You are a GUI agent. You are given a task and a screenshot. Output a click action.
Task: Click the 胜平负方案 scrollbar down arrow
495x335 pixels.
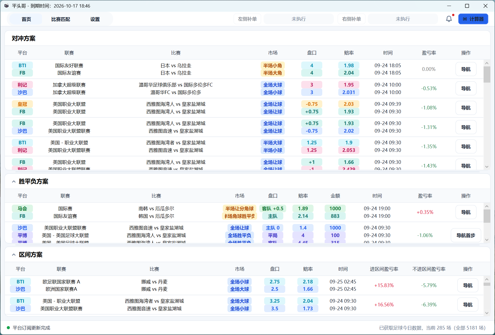click(x=487, y=240)
